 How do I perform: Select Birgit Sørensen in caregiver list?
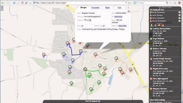pyautogui.click(x=158, y=12)
